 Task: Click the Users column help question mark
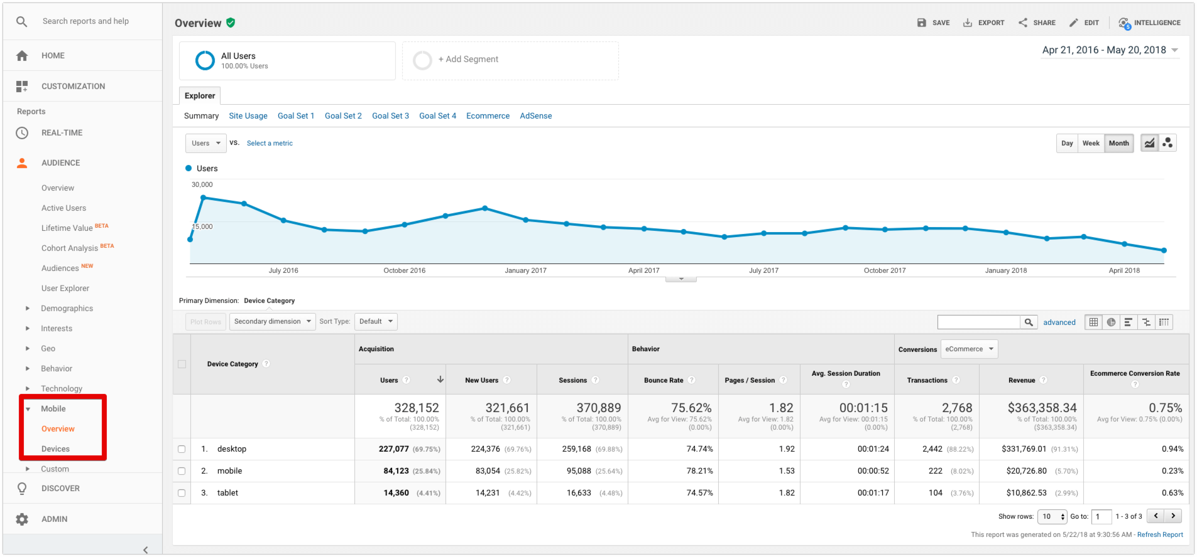(x=407, y=380)
